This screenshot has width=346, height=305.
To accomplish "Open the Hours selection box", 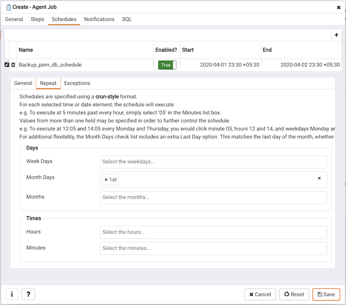I will [213, 232].
